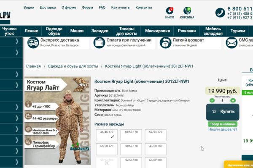Click the Нашли дешевле? link

pyautogui.click(x=223, y=129)
